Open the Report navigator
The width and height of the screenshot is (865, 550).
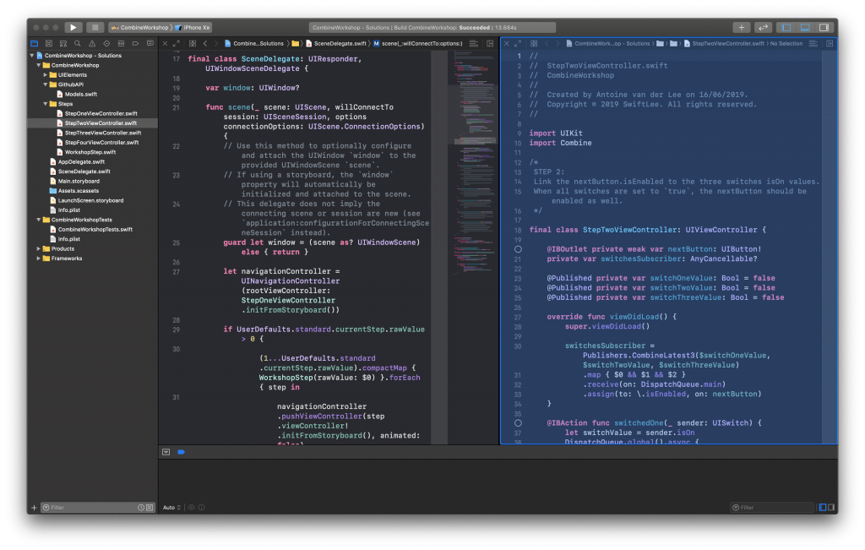pyautogui.click(x=150, y=42)
